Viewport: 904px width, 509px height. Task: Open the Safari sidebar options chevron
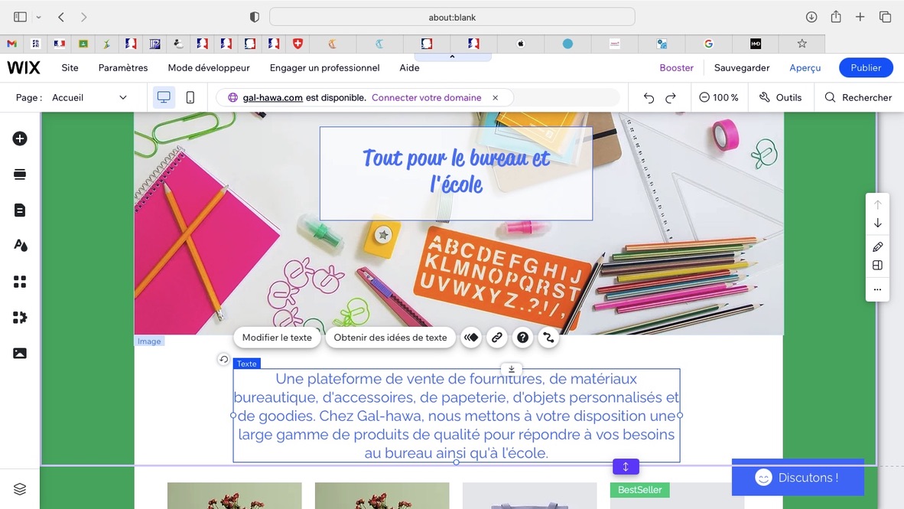(39, 18)
